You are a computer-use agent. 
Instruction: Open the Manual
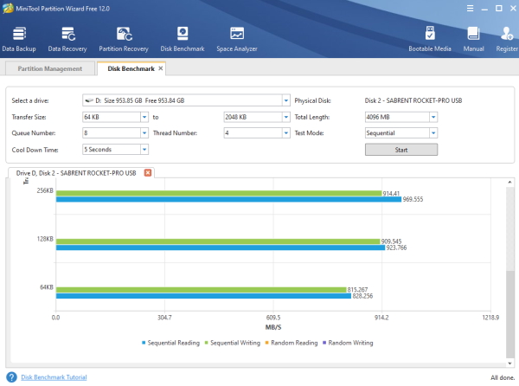click(474, 40)
